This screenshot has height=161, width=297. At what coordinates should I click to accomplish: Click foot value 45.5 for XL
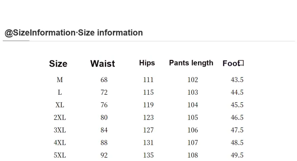coord(237,105)
